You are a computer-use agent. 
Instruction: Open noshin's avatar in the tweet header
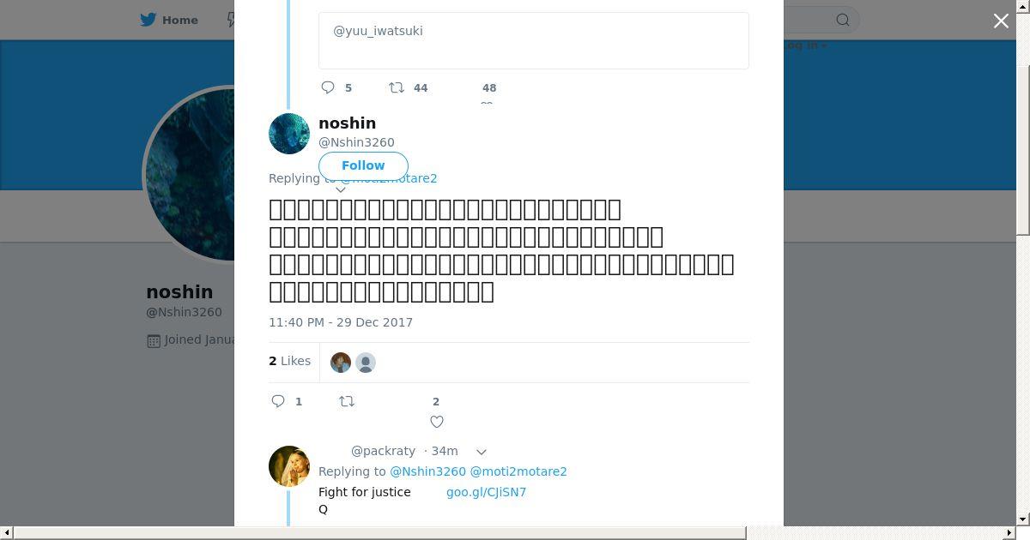[x=289, y=134]
